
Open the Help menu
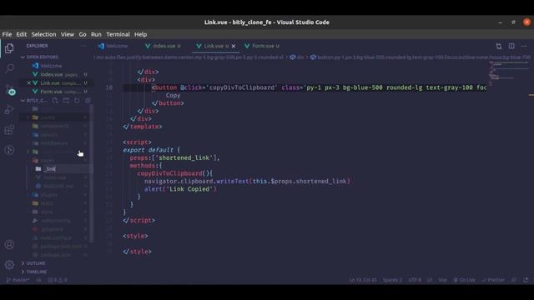140,34
